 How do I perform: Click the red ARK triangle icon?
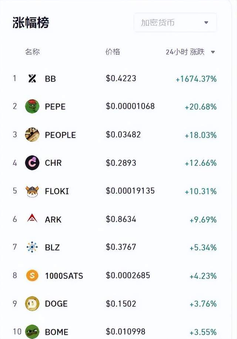(32, 219)
